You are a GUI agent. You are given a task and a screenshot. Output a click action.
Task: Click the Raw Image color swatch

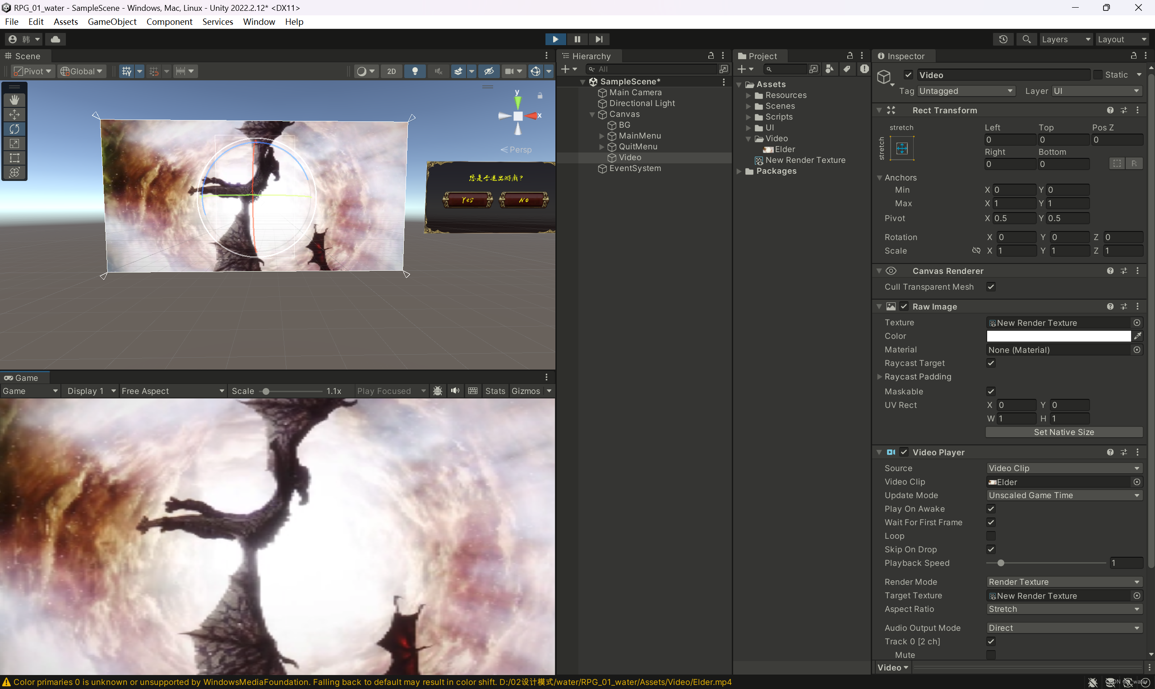(x=1058, y=336)
